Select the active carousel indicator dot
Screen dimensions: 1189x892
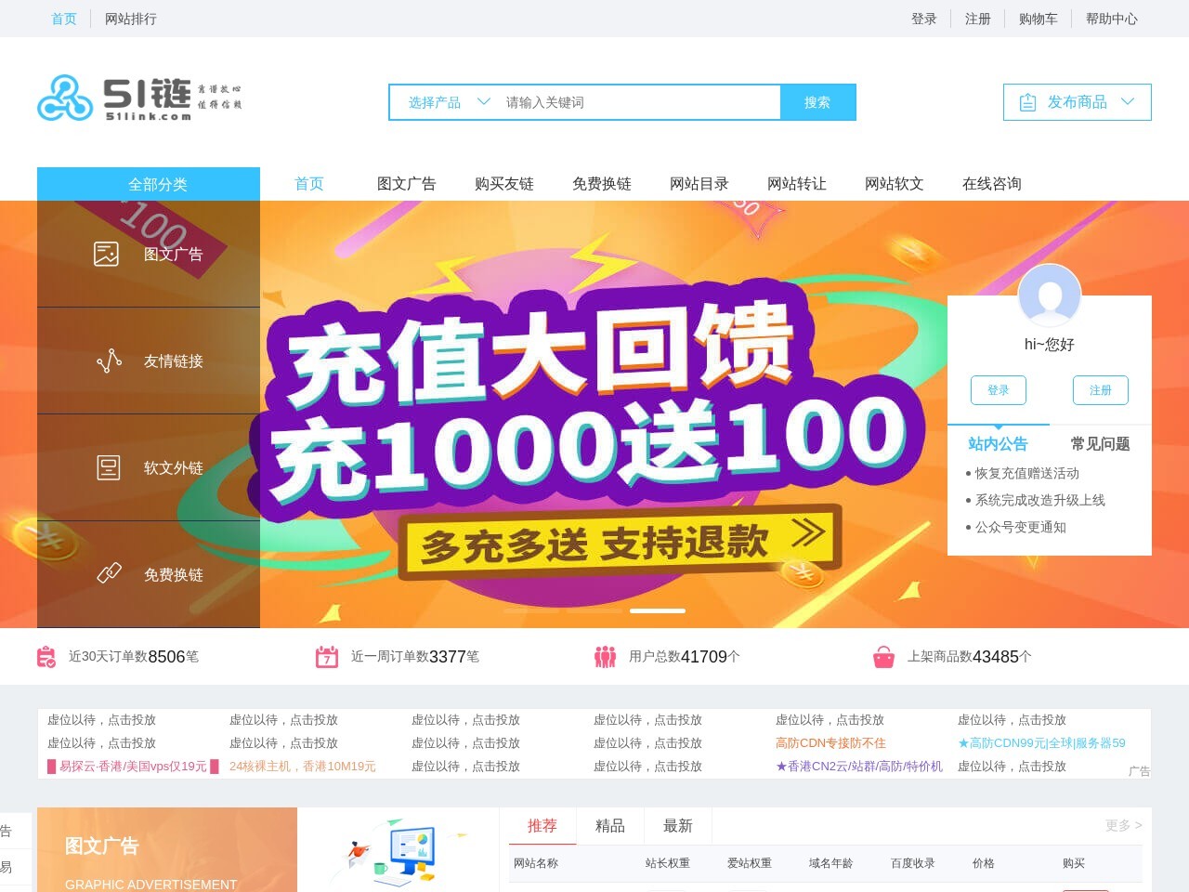[x=657, y=610]
